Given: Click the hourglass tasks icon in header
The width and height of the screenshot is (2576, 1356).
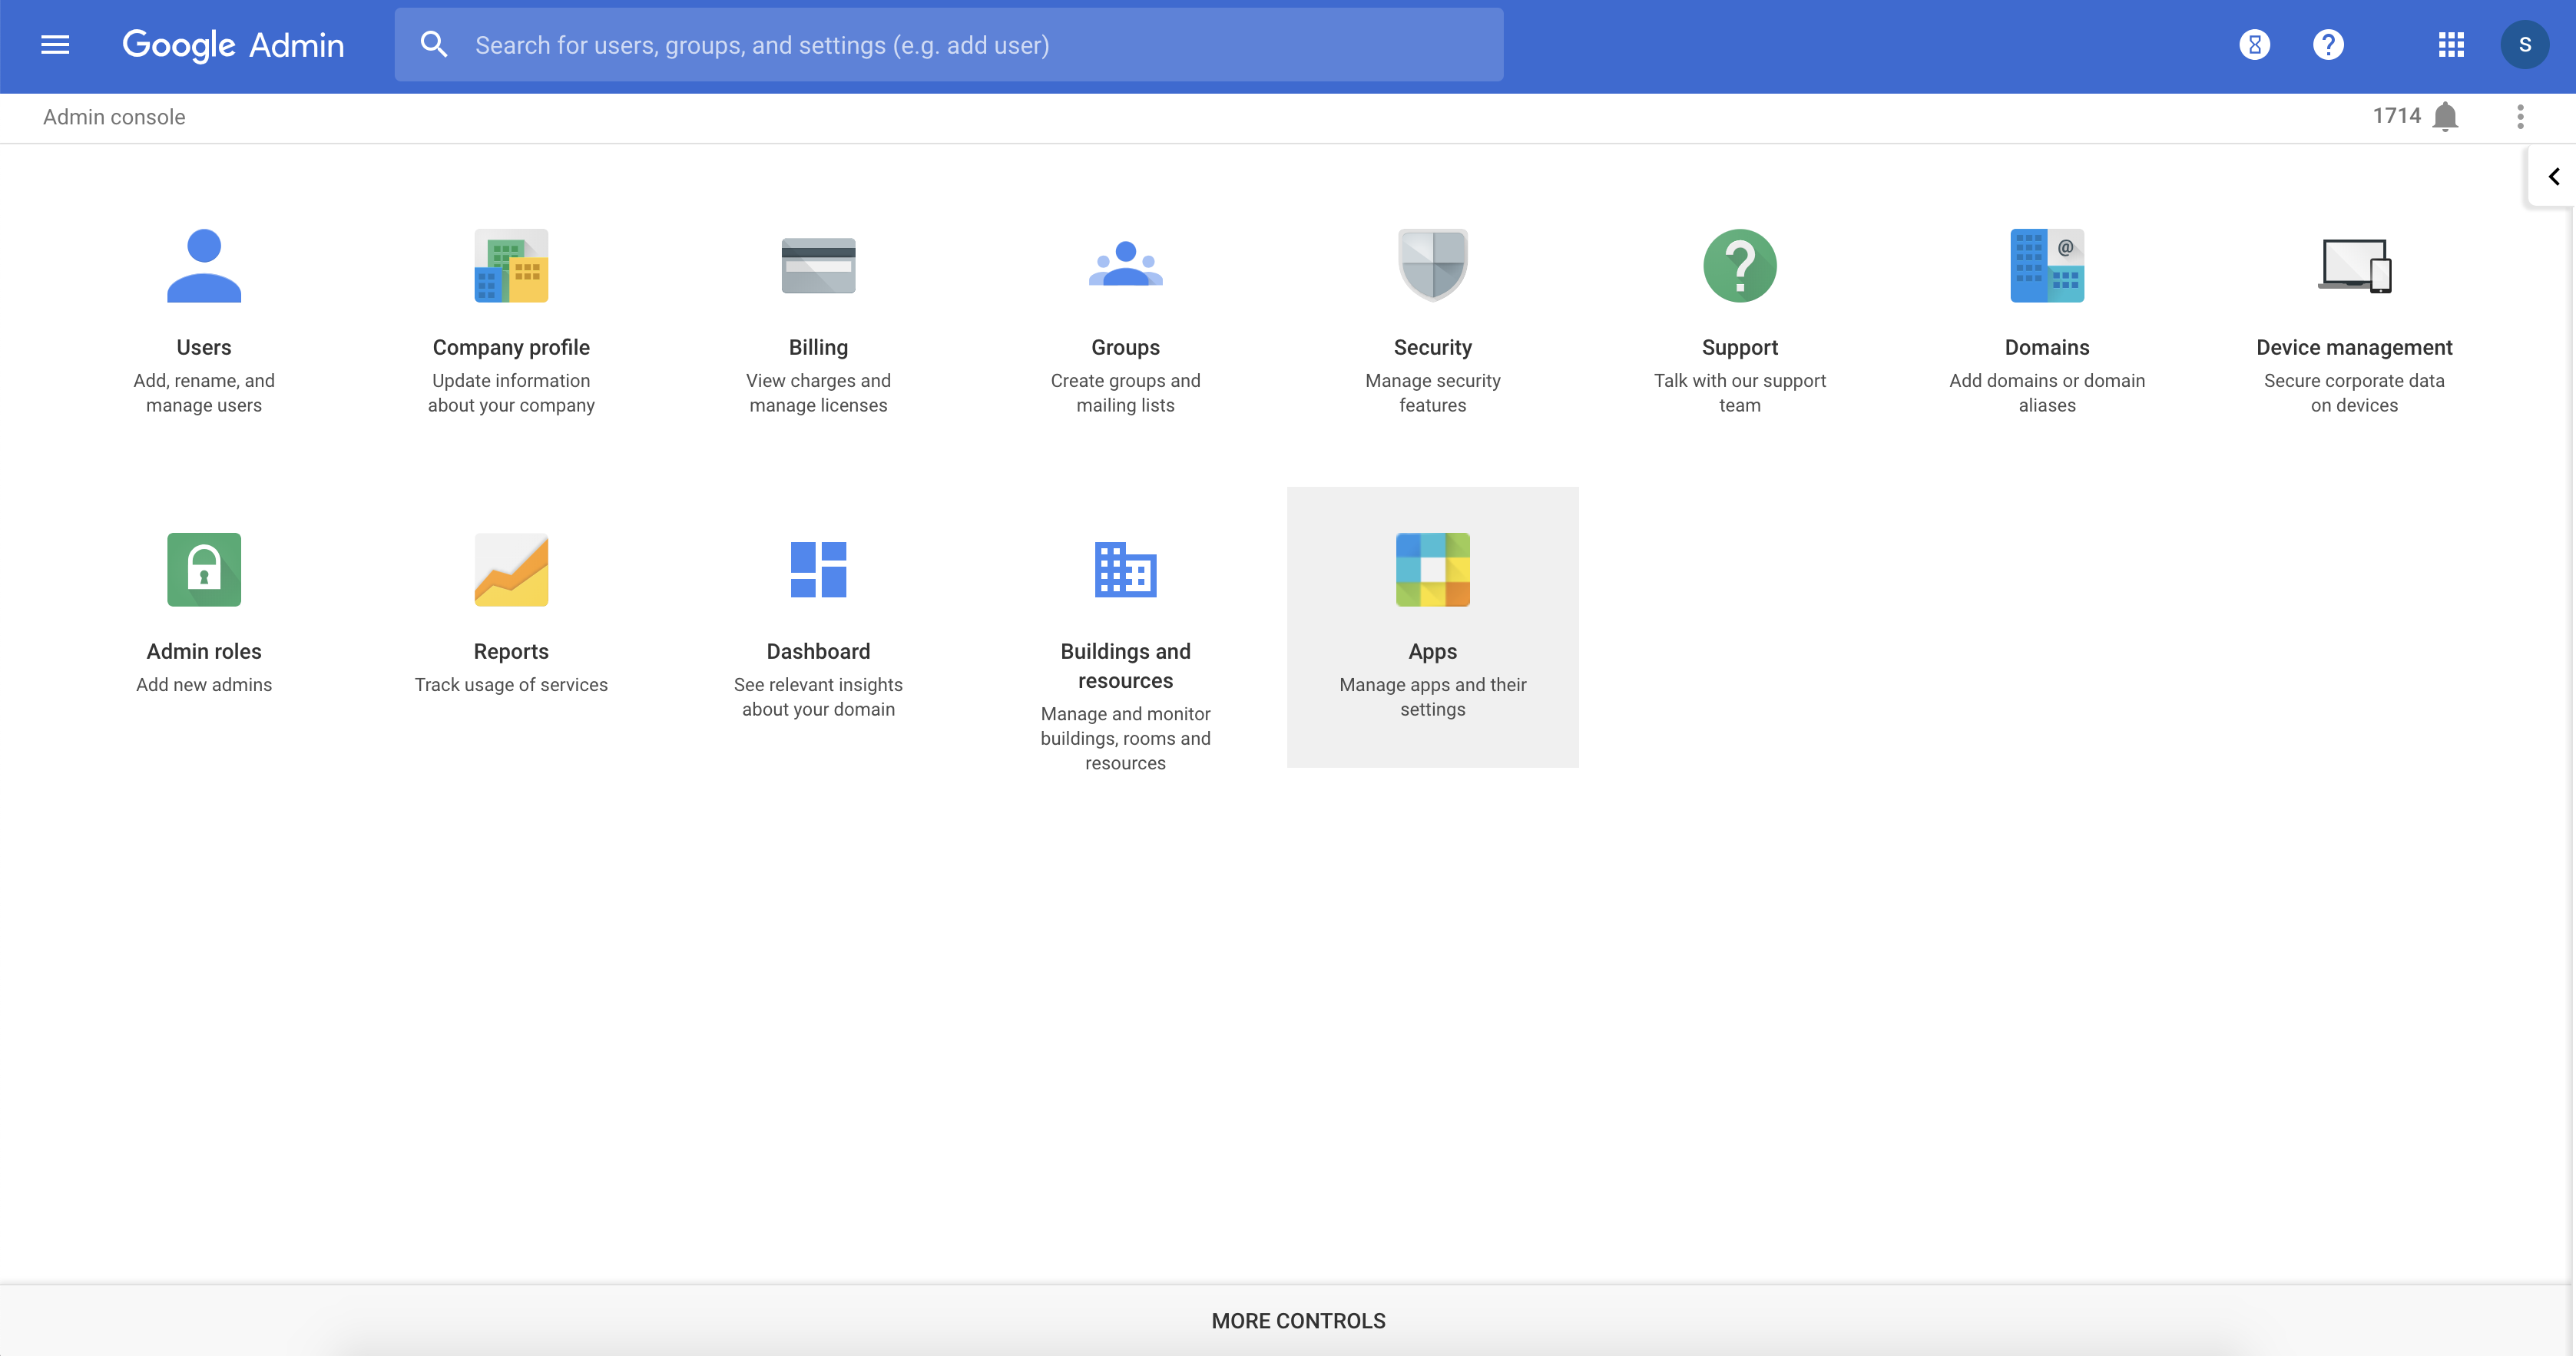Looking at the screenshot, I should coord(2254,45).
